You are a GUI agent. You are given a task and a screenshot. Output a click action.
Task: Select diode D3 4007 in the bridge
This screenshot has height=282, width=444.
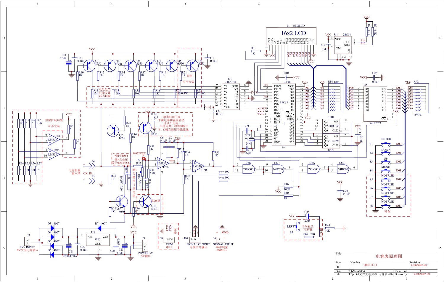click(x=52, y=228)
